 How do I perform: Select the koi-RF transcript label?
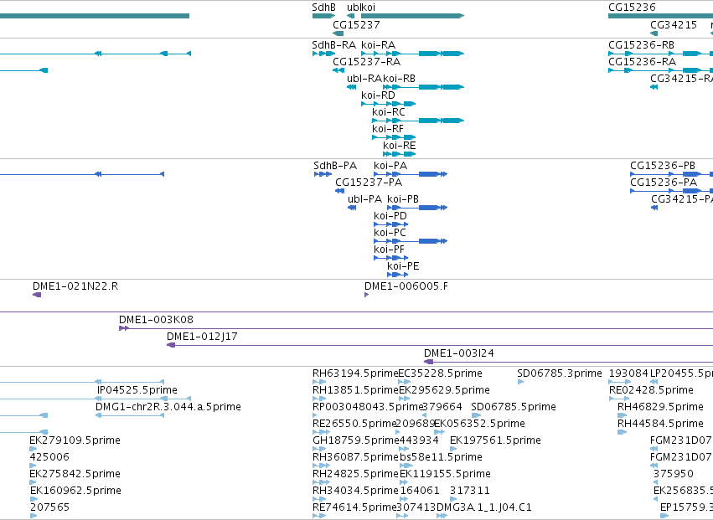388,129
